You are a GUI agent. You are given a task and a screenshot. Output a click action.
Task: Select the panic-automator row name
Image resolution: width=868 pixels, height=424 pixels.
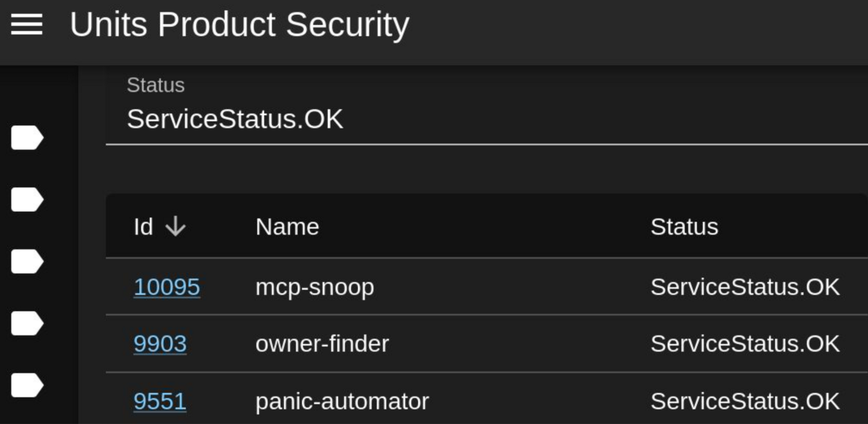point(342,401)
